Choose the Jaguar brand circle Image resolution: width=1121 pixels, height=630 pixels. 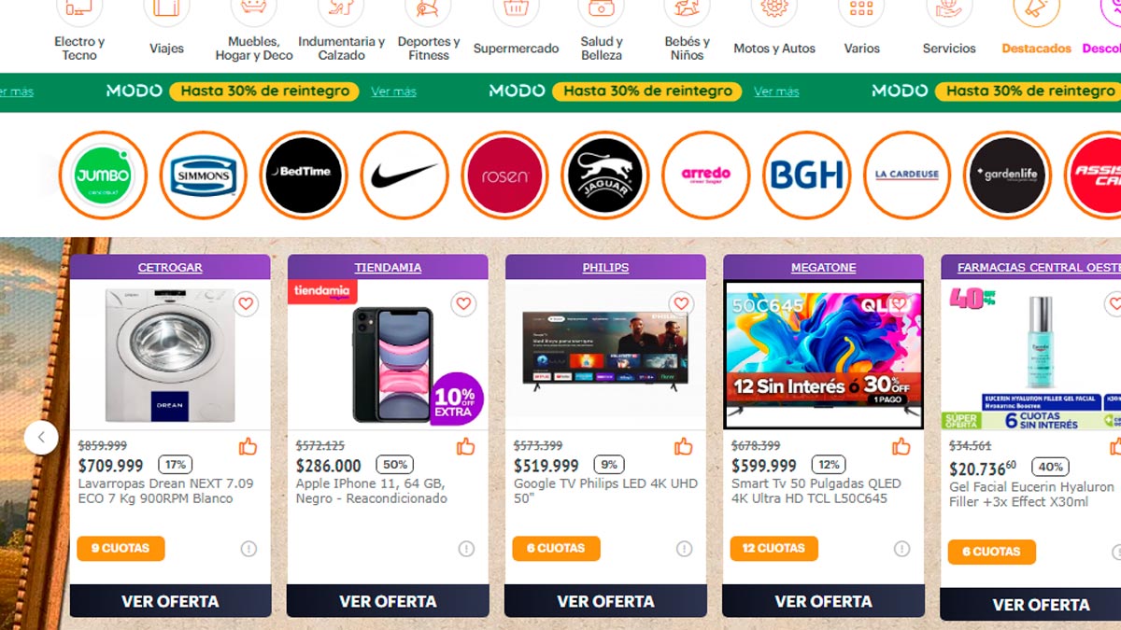coord(605,175)
